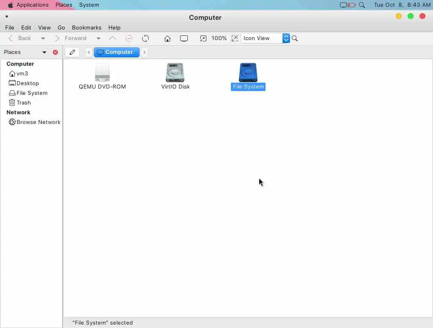The width and height of the screenshot is (433, 328).
Task: Reload the current location
Action: coord(145,38)
